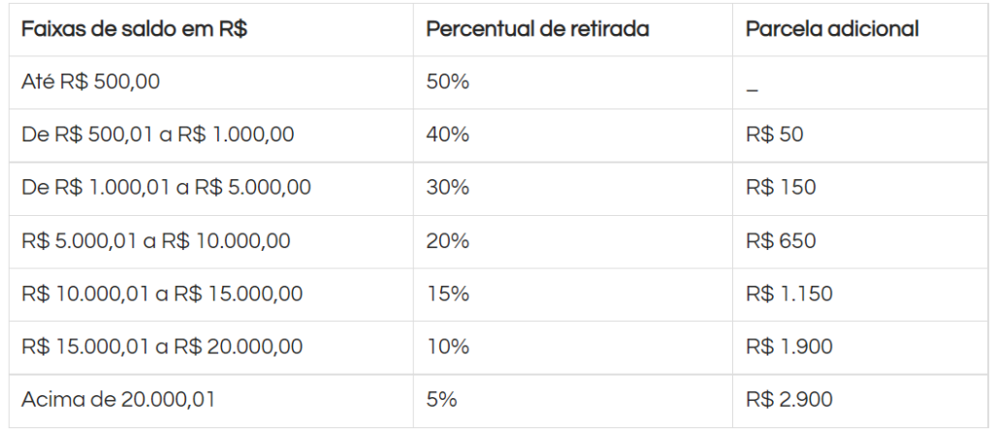Select the 'R$ 2.900' additional amount cell
The height and width of the screenshot is (432, 993).
(788, 399)
